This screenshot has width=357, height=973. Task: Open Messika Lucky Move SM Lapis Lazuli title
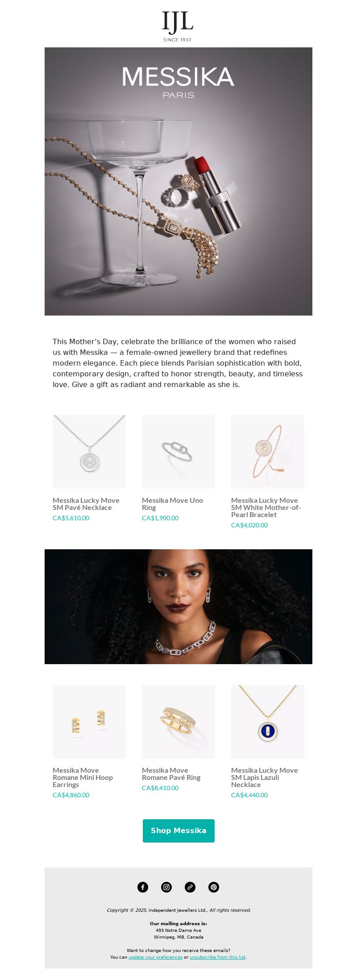tap(264, 778)
